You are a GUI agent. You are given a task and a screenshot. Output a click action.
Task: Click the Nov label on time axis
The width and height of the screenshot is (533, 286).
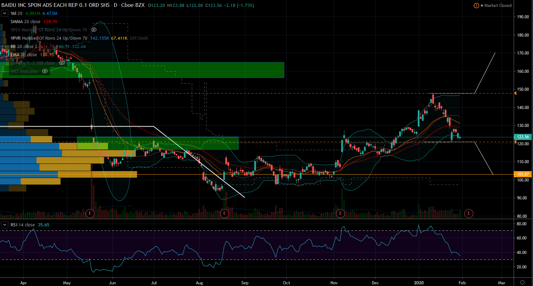coord(334,283)
